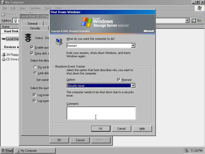
Task: Click the computer icon in Shut Down dialog
Action: coord(59,41)
